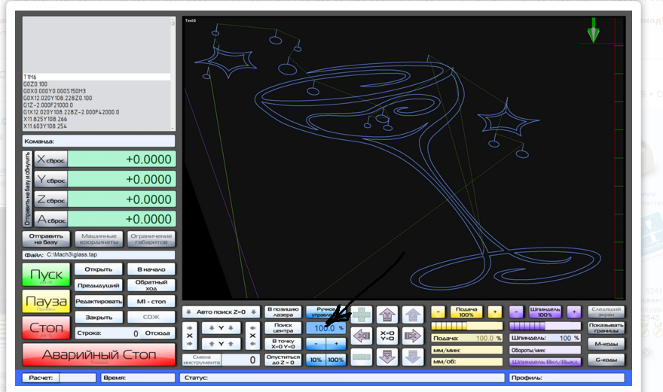Jog Y axis back with purple down arrow
This screenshot has width=663, height=392.
(x=387, y=357)
